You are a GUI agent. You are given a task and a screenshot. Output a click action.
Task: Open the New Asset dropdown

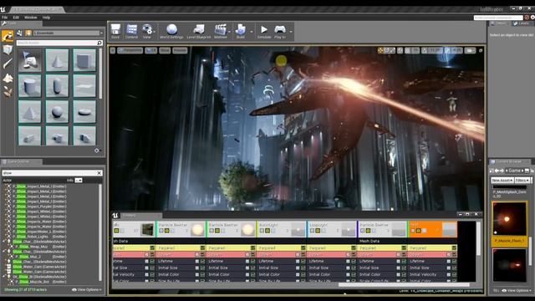pyautogui.click(x=502, y=180)
